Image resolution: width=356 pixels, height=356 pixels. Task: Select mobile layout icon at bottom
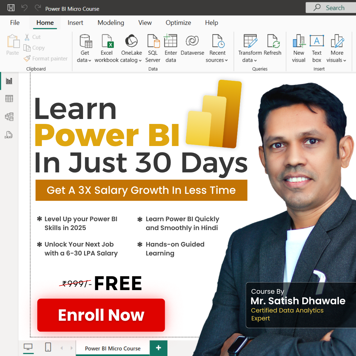(48, 347)
